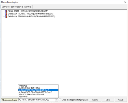Enable Linea di collegamento figli/genitori checkbox
This screenshot has width=128, height=103.
(x=60, y=100)
